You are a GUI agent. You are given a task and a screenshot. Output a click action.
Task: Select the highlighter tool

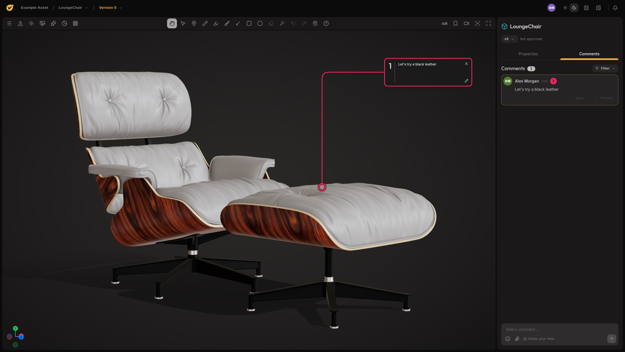[x=216, y=23]
